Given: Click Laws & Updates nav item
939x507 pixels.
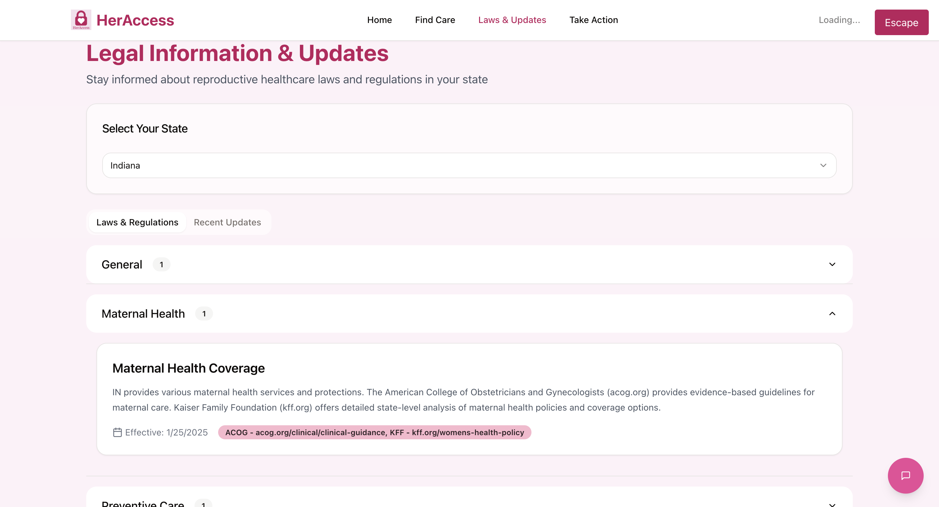Looking at the screenshot, I should tap(512, 20).
